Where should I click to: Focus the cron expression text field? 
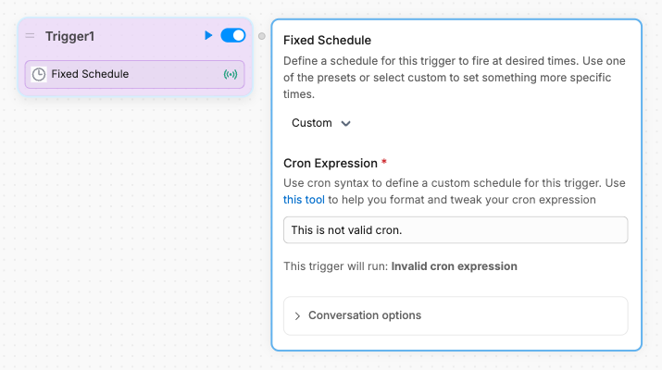tap(456, 229)
